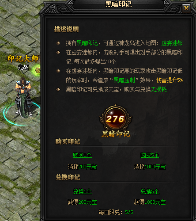This screenshot has height=221, width=196.
Task: Click the 黑暗印记 window title bar
Action: point(119,4)
